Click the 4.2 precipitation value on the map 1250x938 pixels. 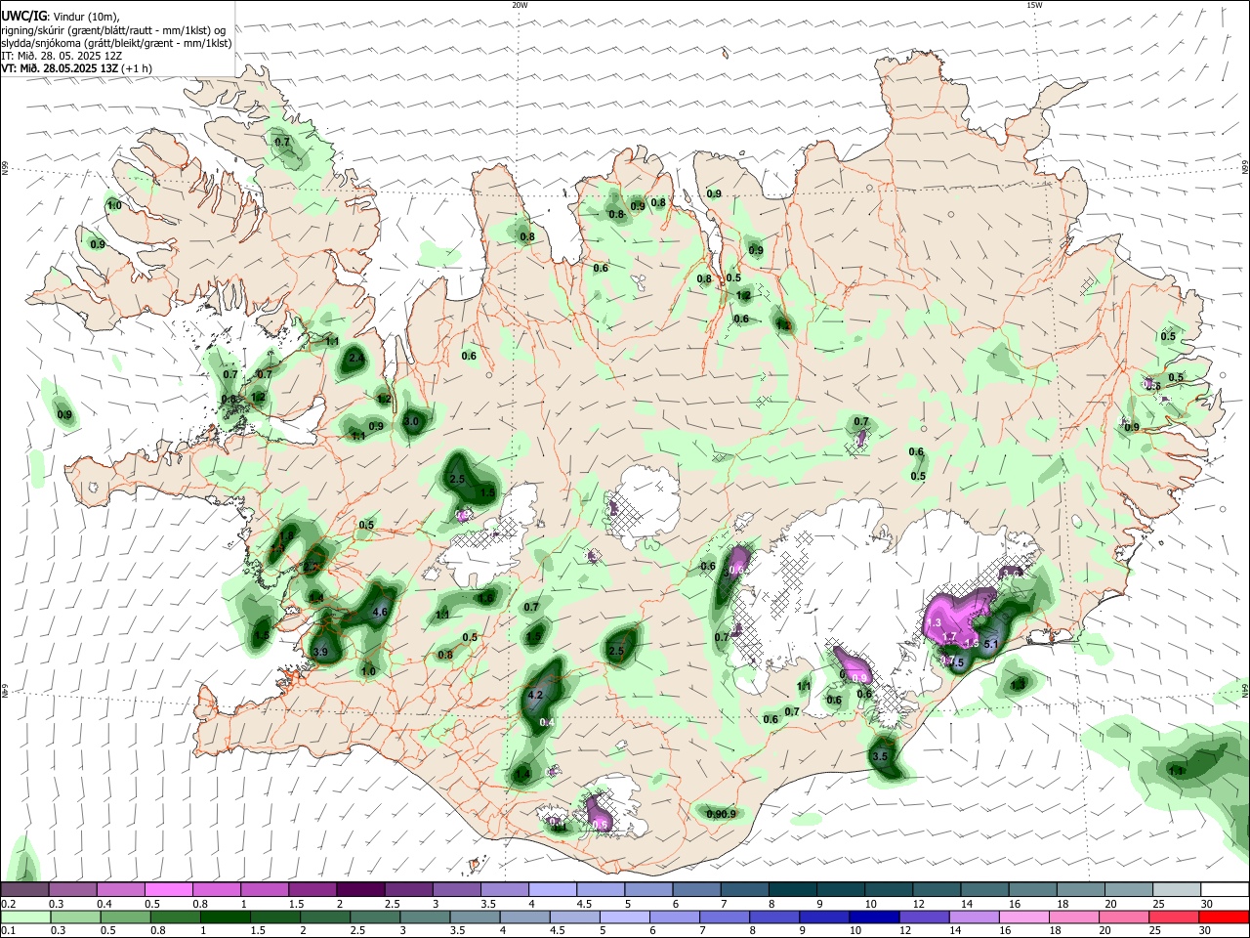click(x=535, y=696)
